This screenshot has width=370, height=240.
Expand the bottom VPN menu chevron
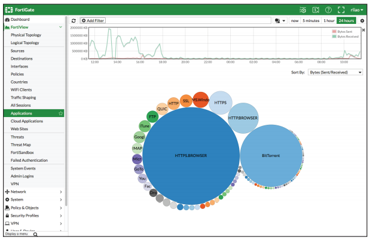click(x=61, y=223)
